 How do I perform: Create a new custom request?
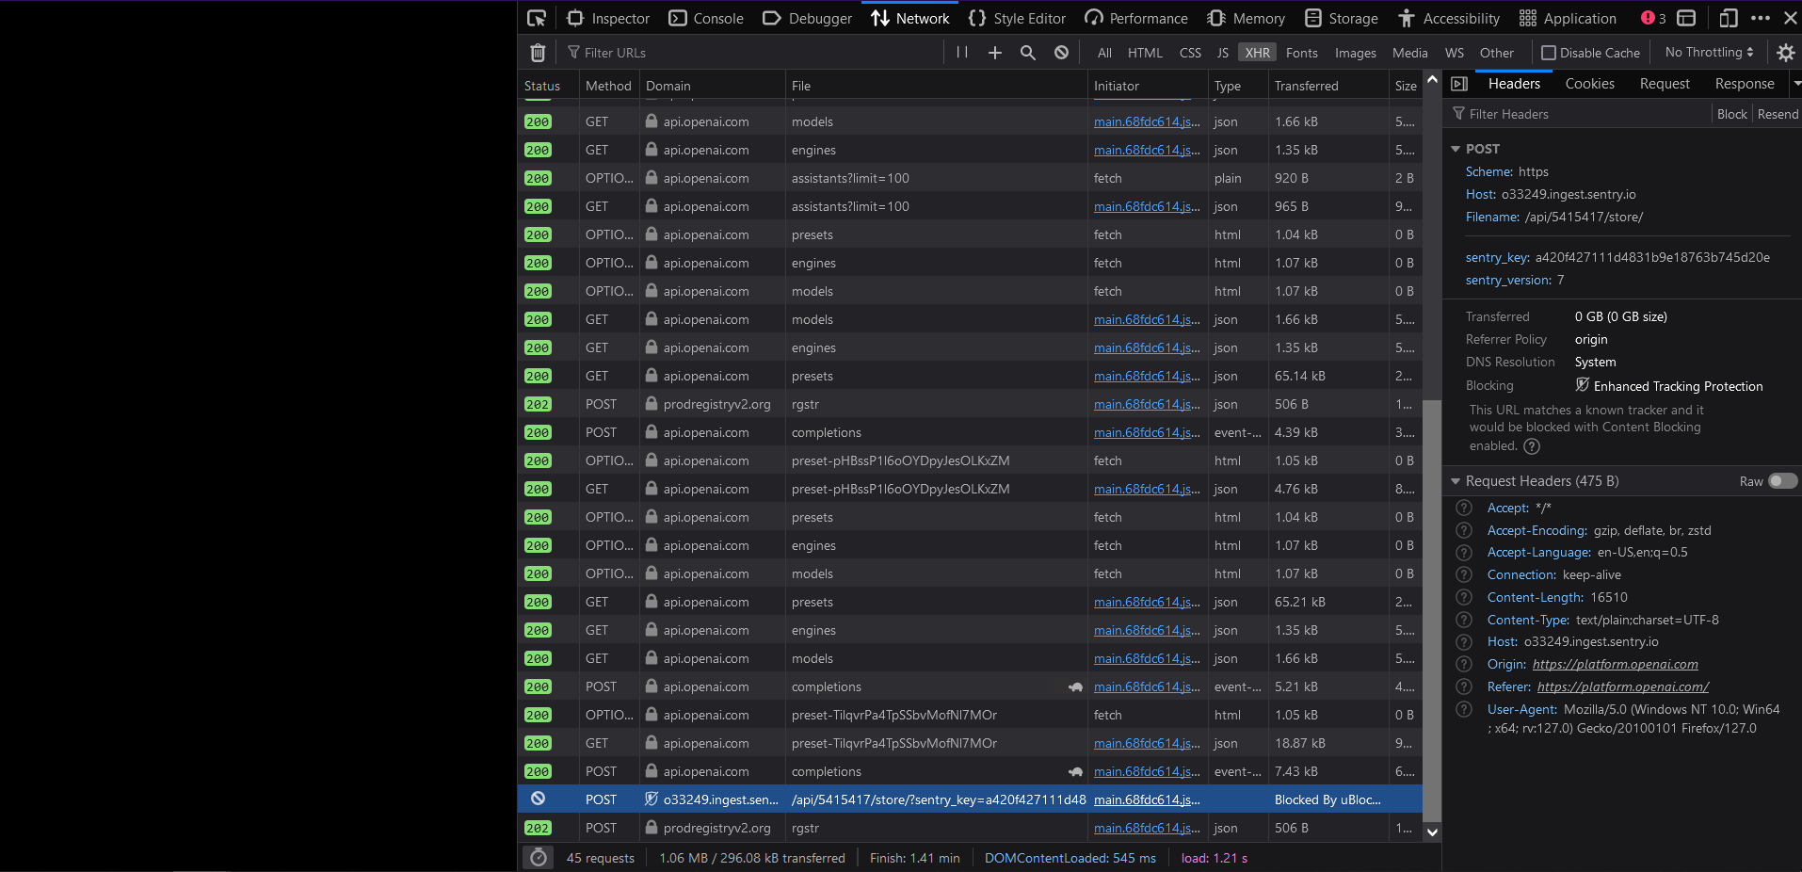[x=994, y=53]
